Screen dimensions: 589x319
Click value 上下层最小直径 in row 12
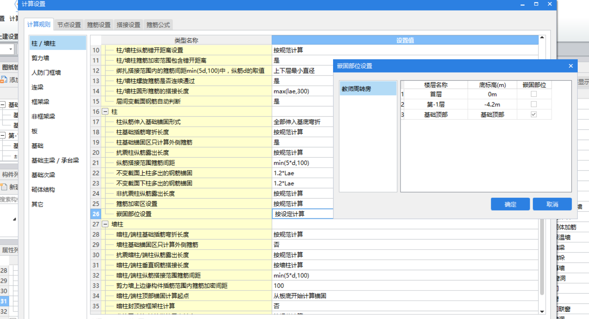click(294, 71)
